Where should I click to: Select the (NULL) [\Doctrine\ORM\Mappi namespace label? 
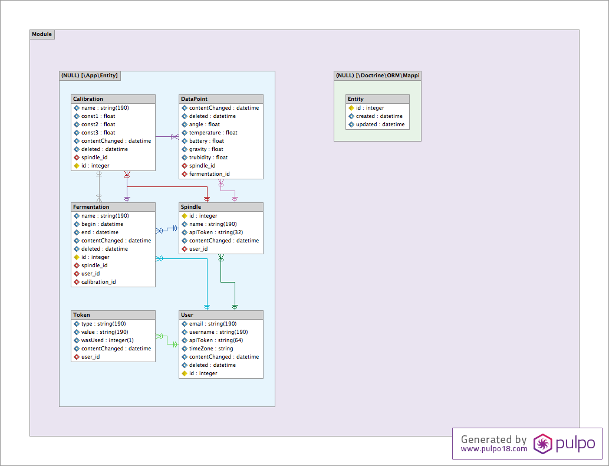377,76
